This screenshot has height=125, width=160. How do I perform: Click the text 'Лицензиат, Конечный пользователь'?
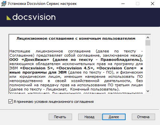click(x=81, y=89)
